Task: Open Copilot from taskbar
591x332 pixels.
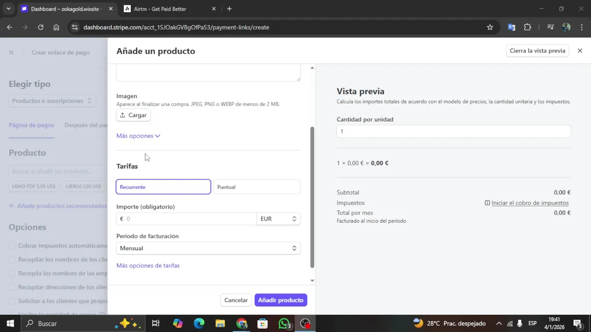Action: coord(178,324)
